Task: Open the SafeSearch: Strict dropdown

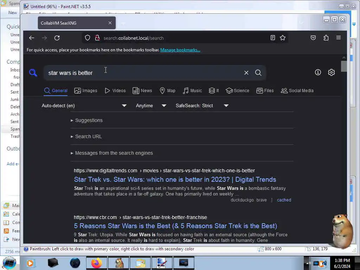Action: pos(202,105)
